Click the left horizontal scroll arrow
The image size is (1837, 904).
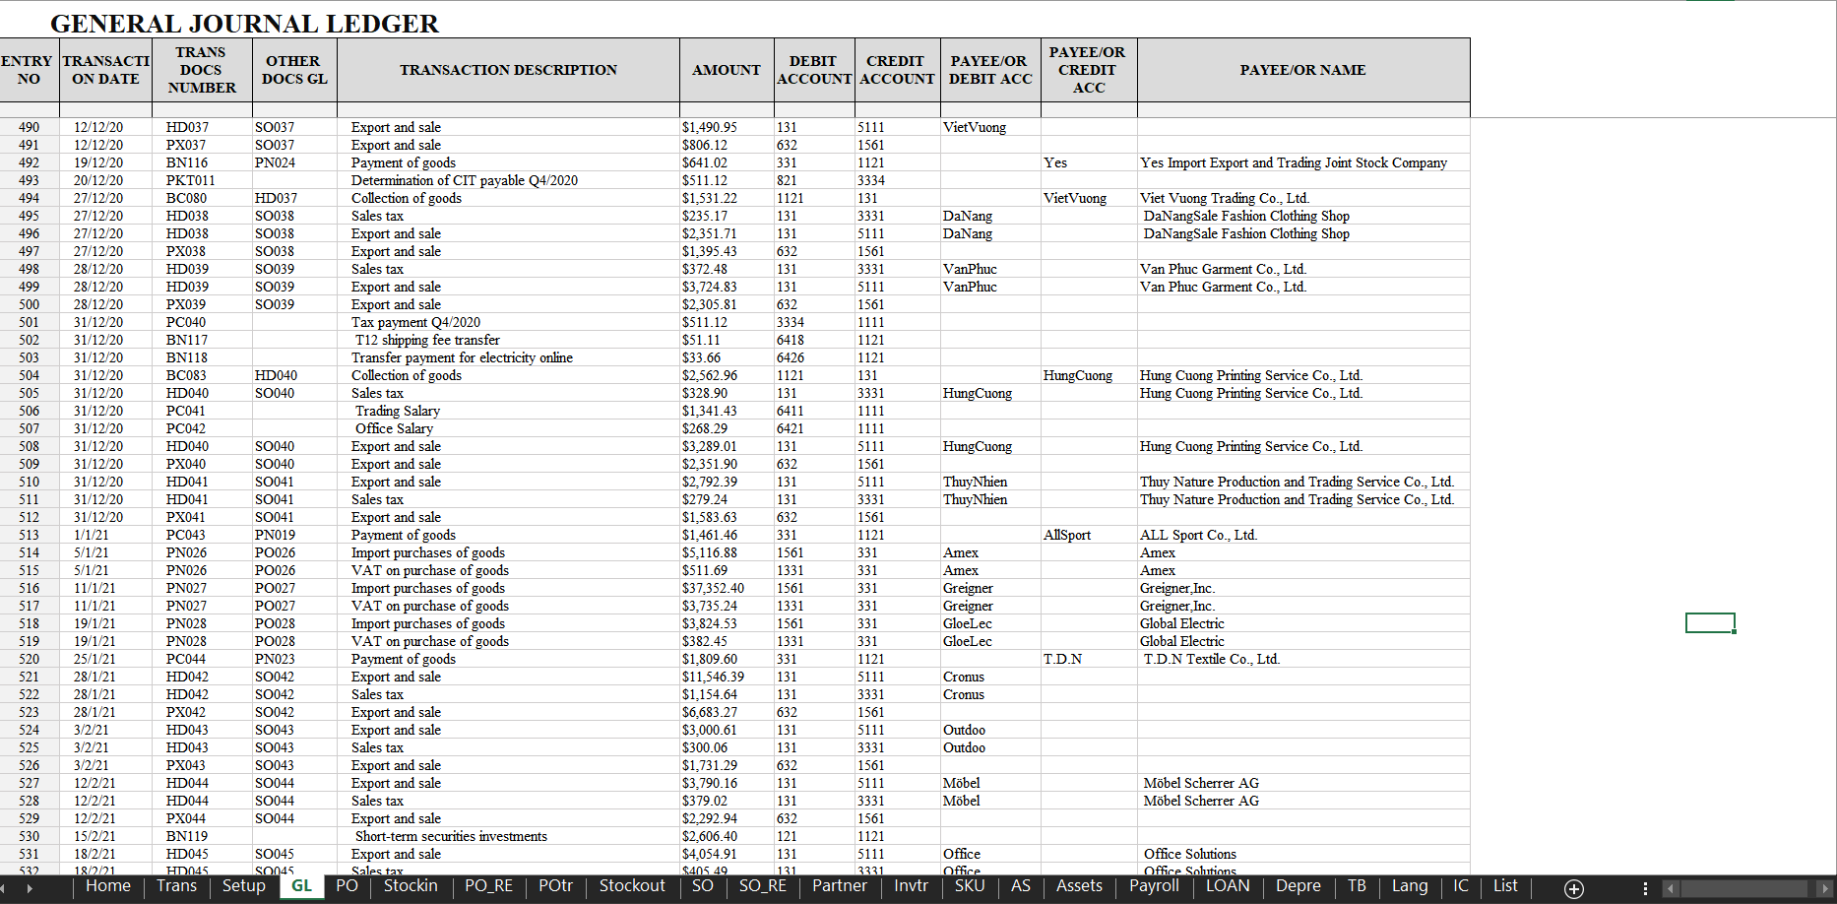pyautogui.click(x=1670, y=888)
